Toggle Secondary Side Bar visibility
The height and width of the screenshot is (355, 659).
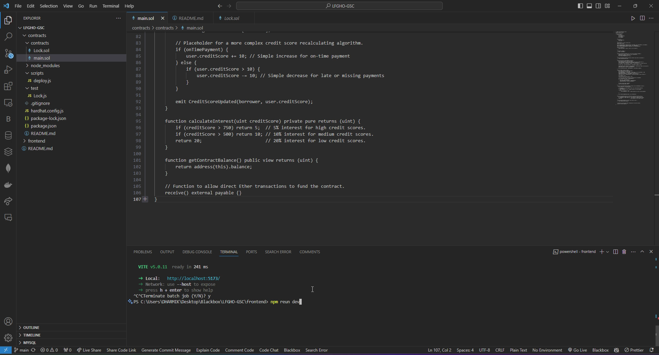click(x=598, y=6)
